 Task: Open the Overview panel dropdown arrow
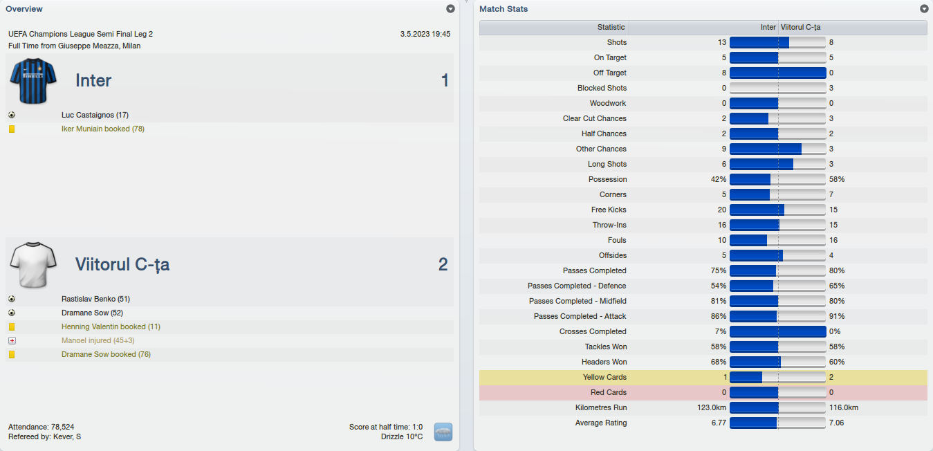(450, 9)
